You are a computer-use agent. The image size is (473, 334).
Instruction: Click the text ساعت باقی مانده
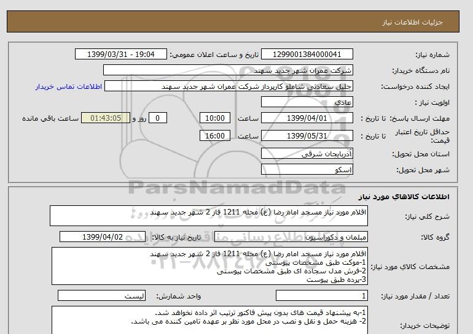50,118
